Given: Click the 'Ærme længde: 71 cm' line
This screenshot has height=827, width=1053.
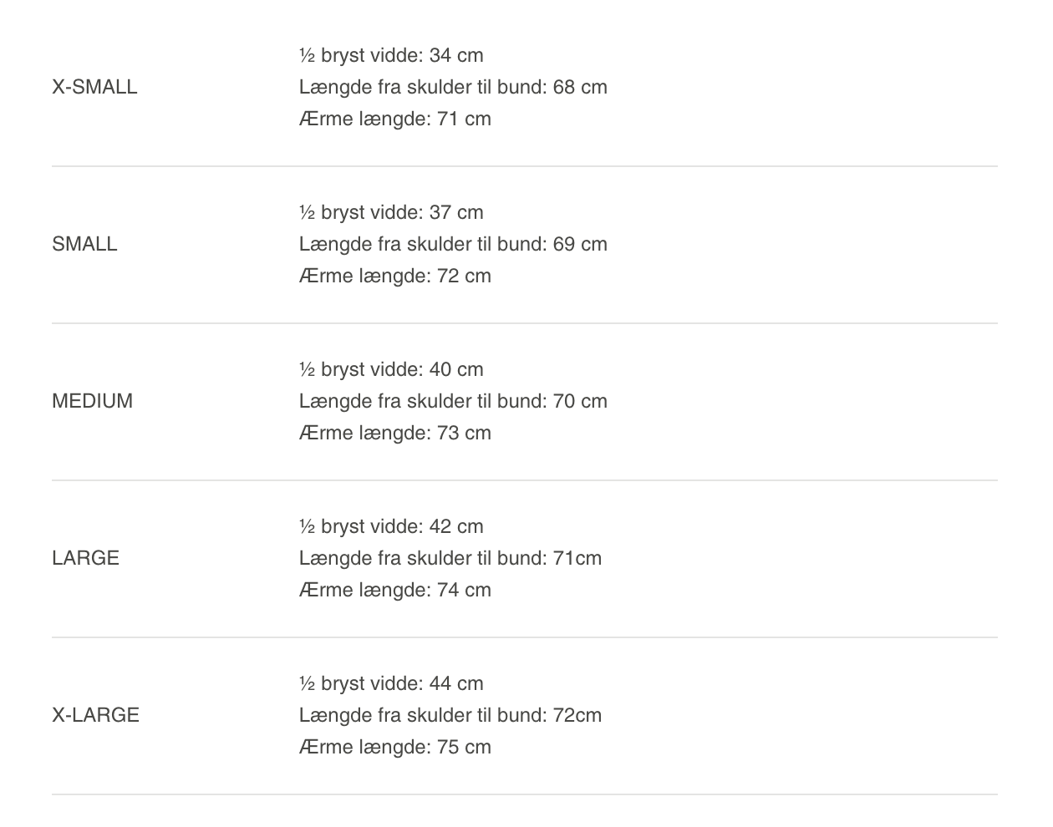Looking at the screenshot, I should coord(395,119).
